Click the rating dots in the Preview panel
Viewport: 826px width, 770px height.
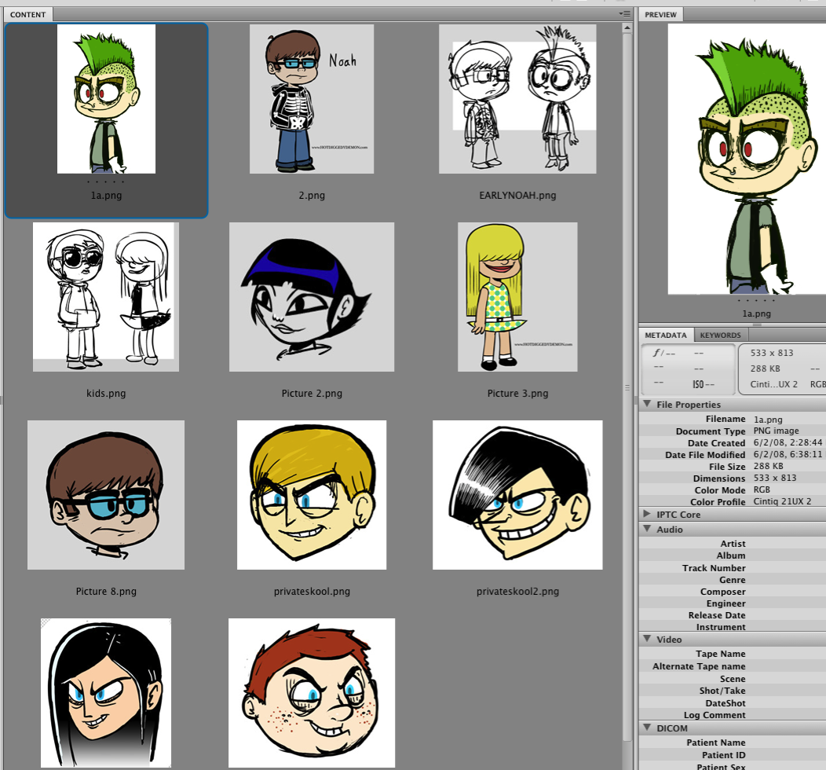[756, 300]
